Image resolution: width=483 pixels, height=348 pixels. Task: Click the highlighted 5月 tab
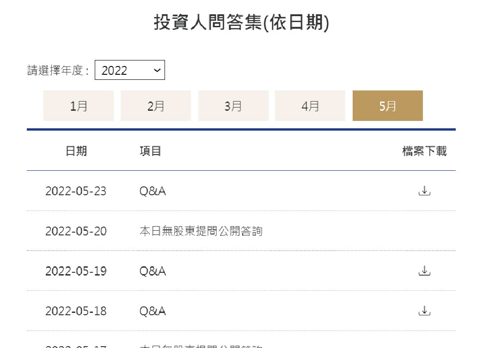pos(387,105)
